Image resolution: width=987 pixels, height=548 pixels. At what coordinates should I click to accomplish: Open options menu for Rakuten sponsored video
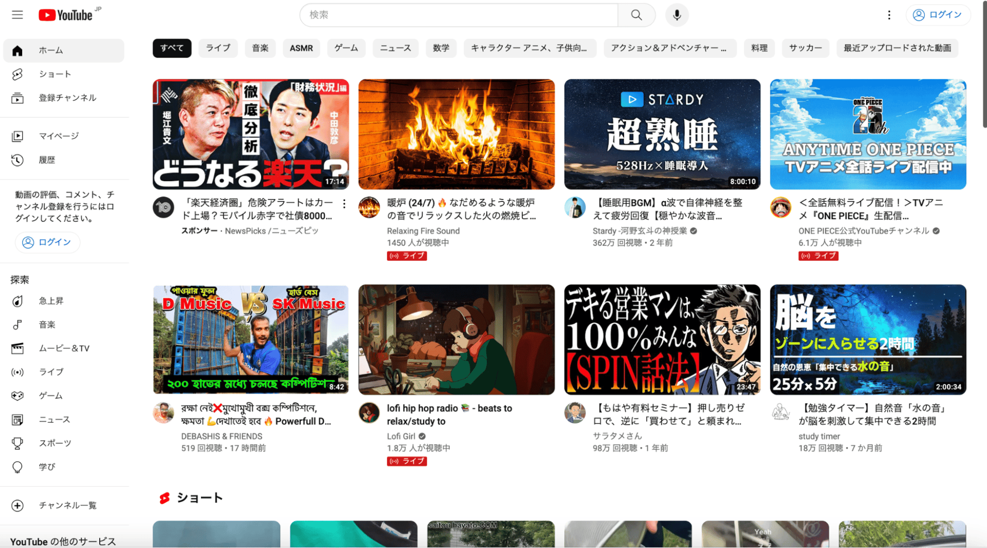[x=344, y=204]
